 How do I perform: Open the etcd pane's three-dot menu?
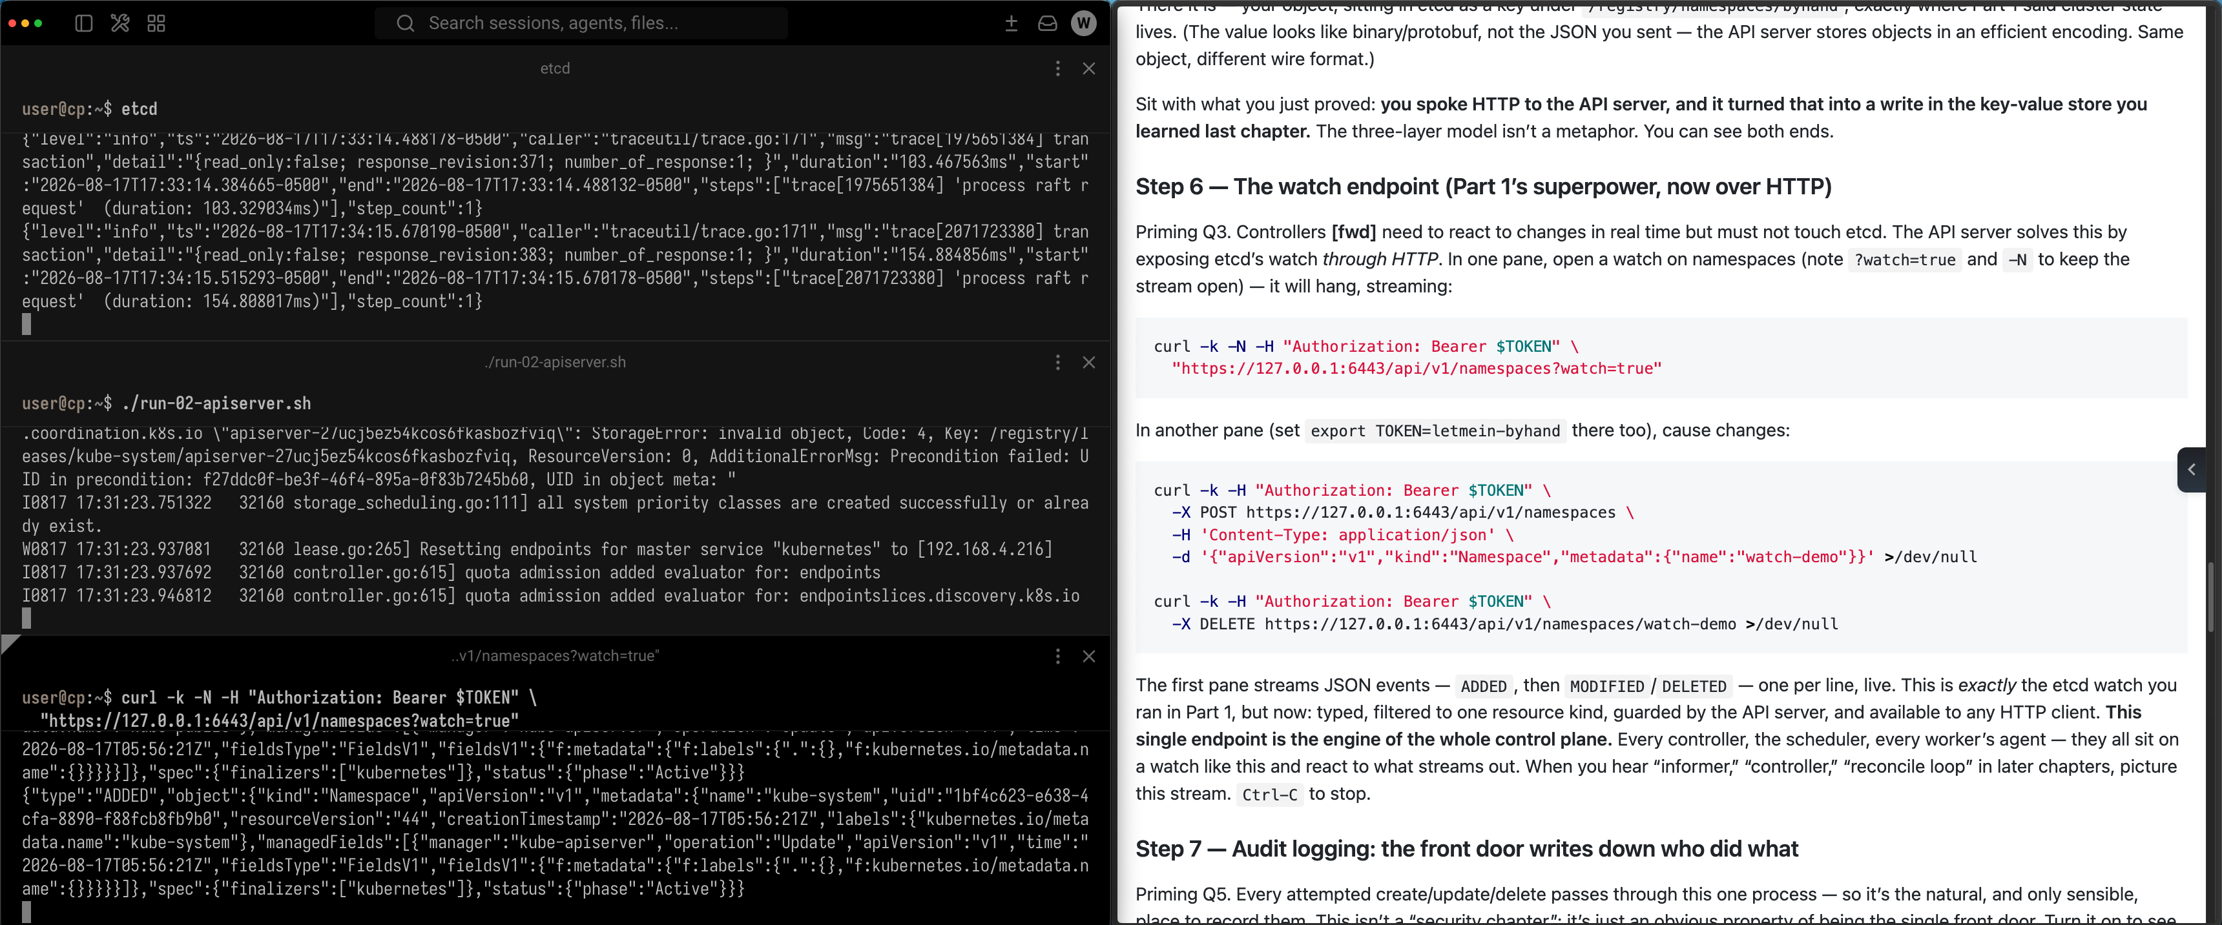[x=1057, y=68]
